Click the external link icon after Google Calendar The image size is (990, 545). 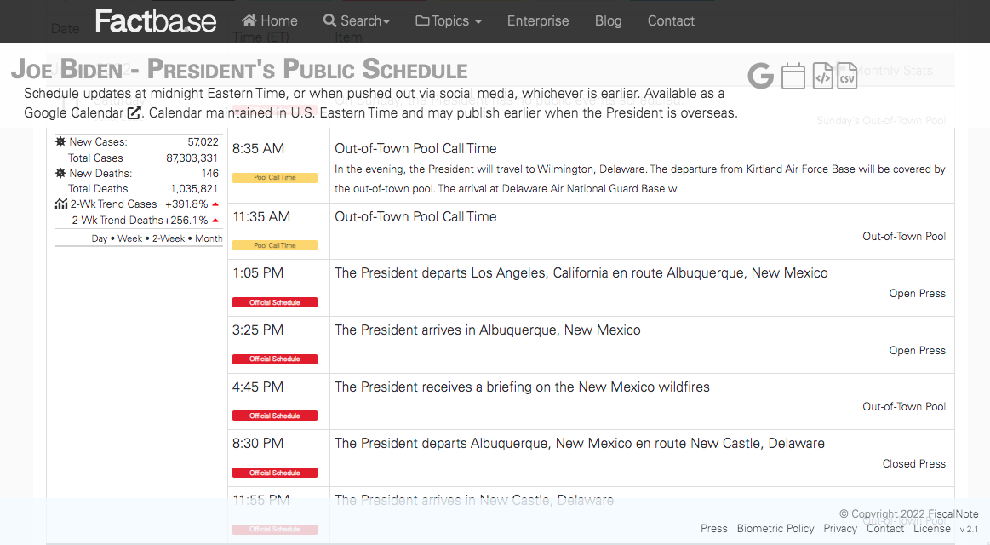point(134,112)
